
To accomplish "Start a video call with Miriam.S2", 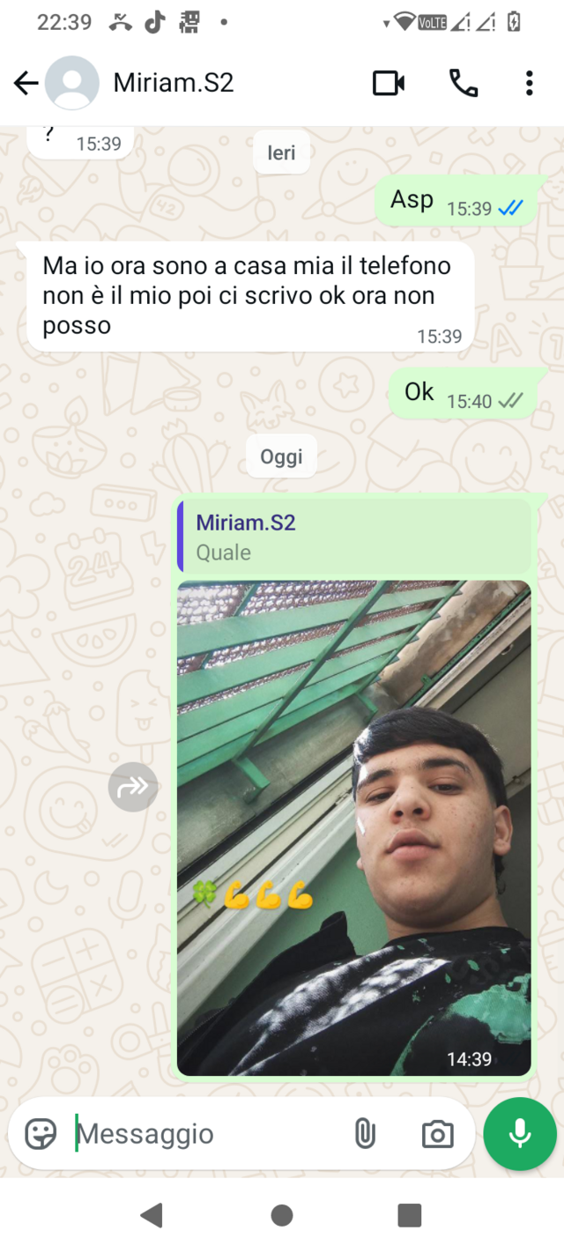I will [x=389, y=84].
